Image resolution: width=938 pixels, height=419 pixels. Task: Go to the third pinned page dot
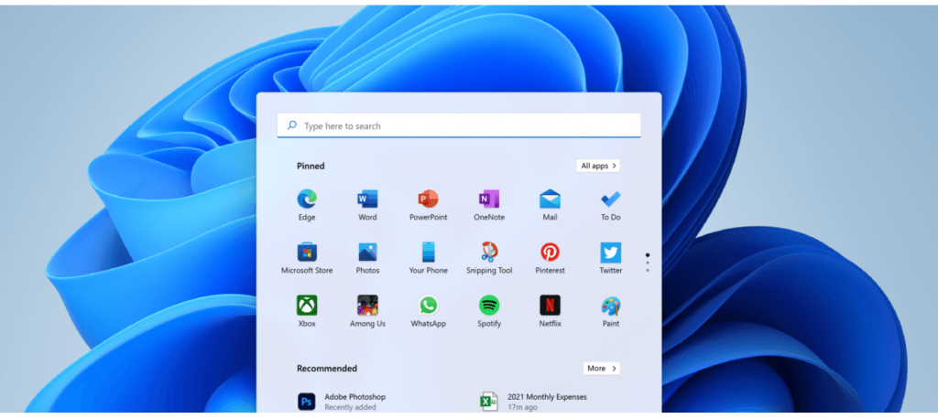coord(648,270)
